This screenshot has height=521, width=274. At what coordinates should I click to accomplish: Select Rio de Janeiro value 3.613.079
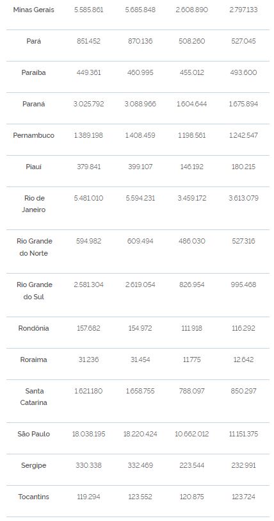243,198
